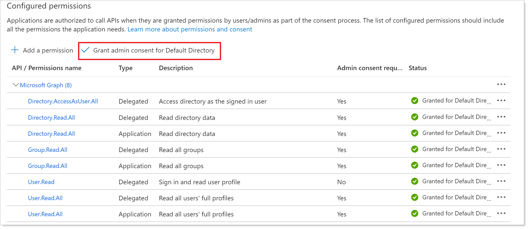The image size is (528, 229).
Task: Open the Application Directory.Read.All permission link
Action: coord(51,134)
